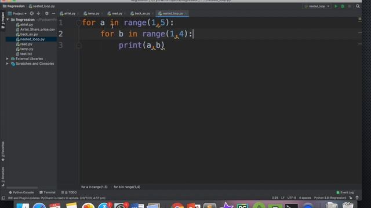Run nested_loop with the green play icon
Viewport: 371px width, 208px height.
[x=336, y=6]
